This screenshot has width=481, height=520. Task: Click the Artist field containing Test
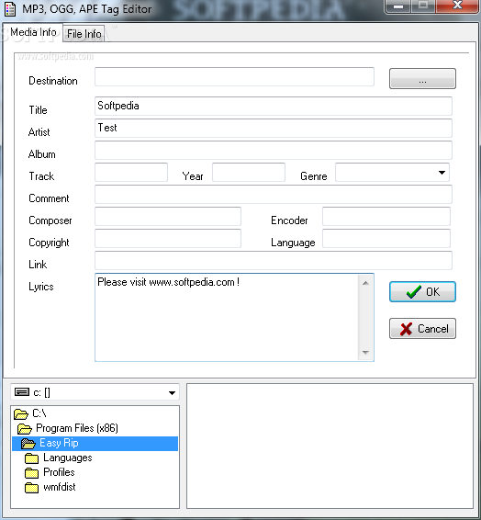pyautogui.click(x=274, y=128)
